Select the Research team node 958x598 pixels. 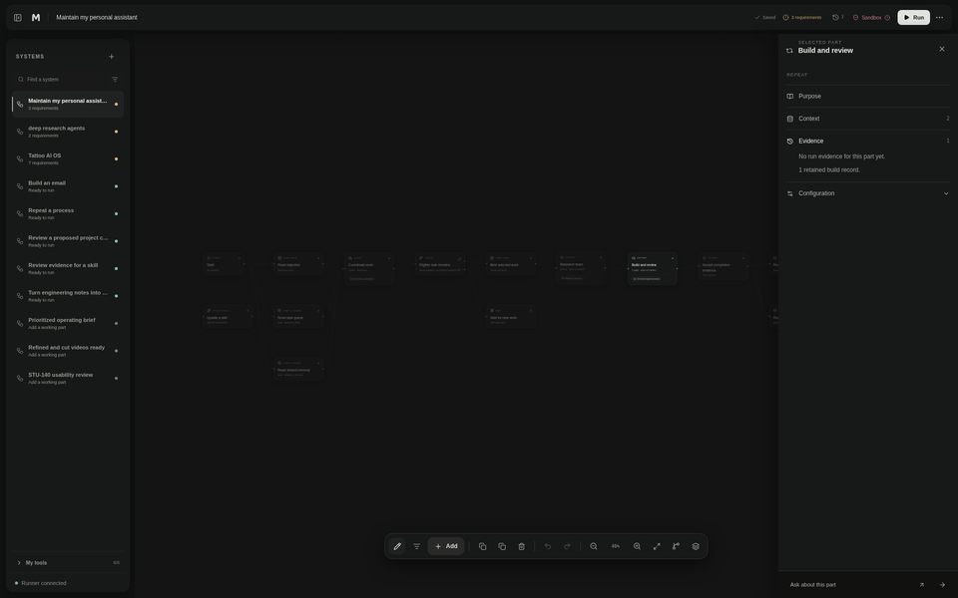(x=581, y=268)
